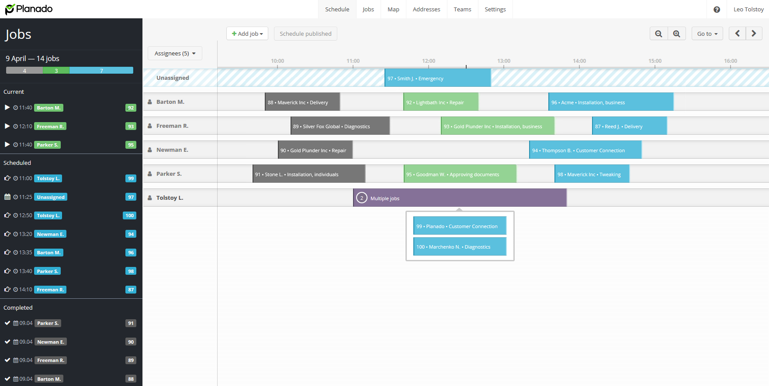The height and width of the screenshot is (386, 769).
Task: Click the blue segment showing 7 jobs
Action: tap(101, 71)
